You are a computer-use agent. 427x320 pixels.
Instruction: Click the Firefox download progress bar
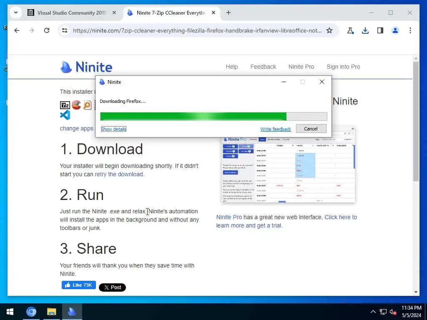pyautogui.click(x=213, y=117)
